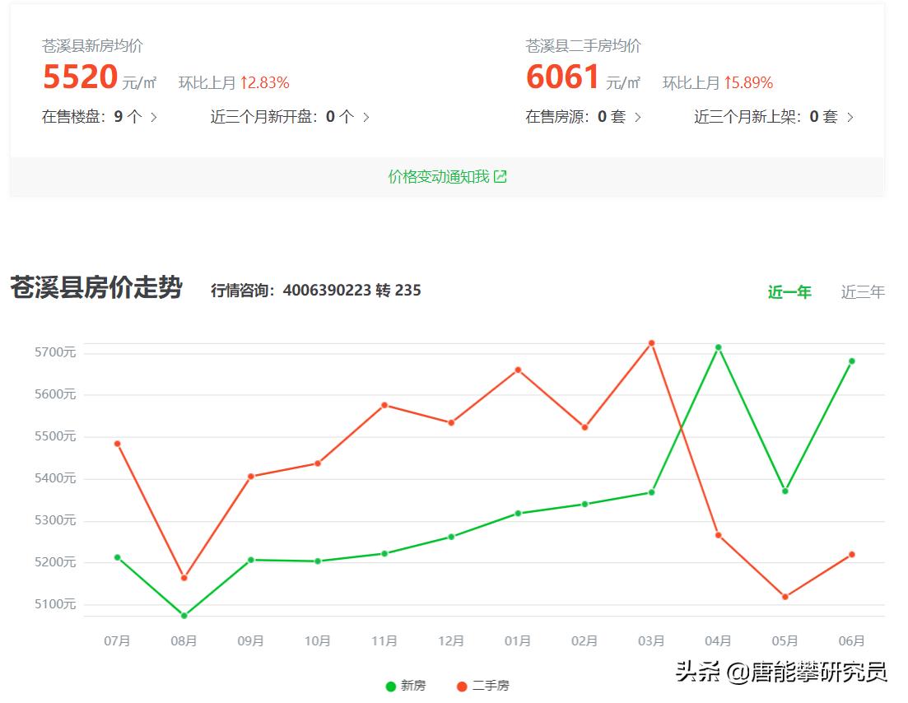Click the 09月 axis label

point(251,641)
